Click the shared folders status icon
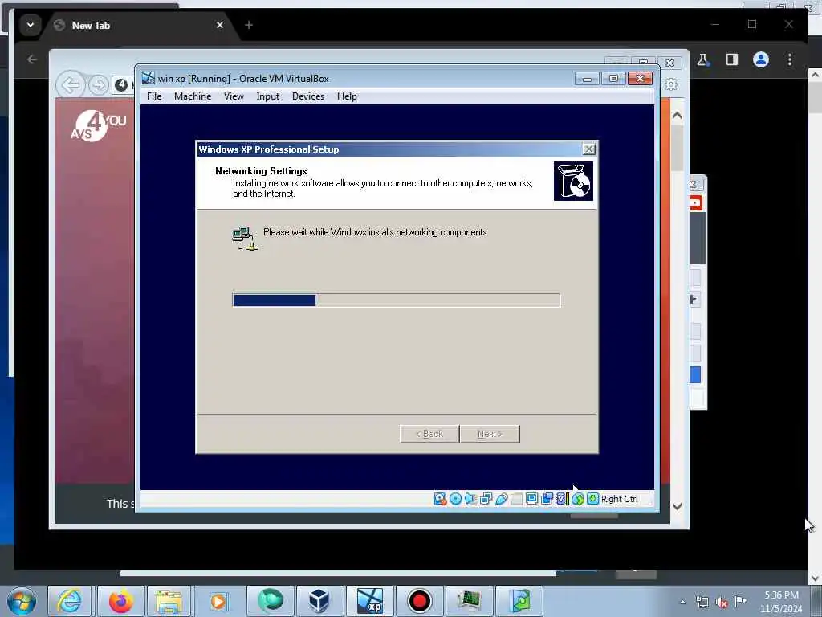Screen dimensions: 822x617 point(516,499)
